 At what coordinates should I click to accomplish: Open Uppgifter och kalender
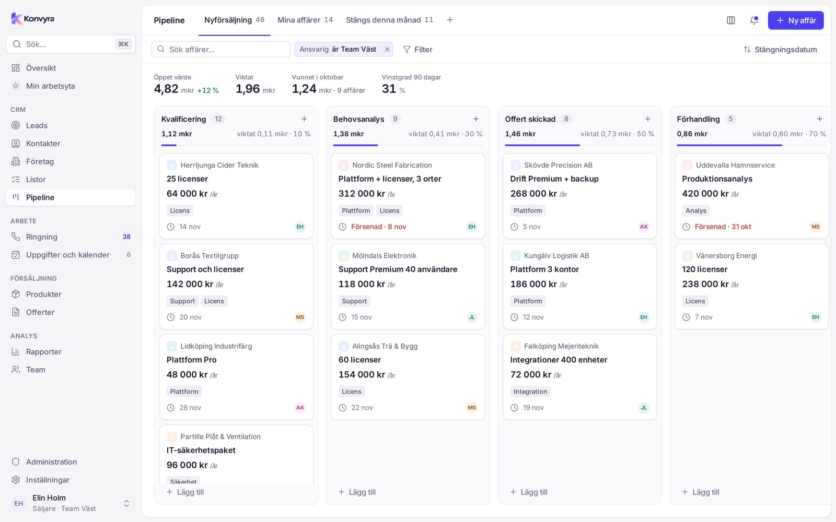point(71,255)
